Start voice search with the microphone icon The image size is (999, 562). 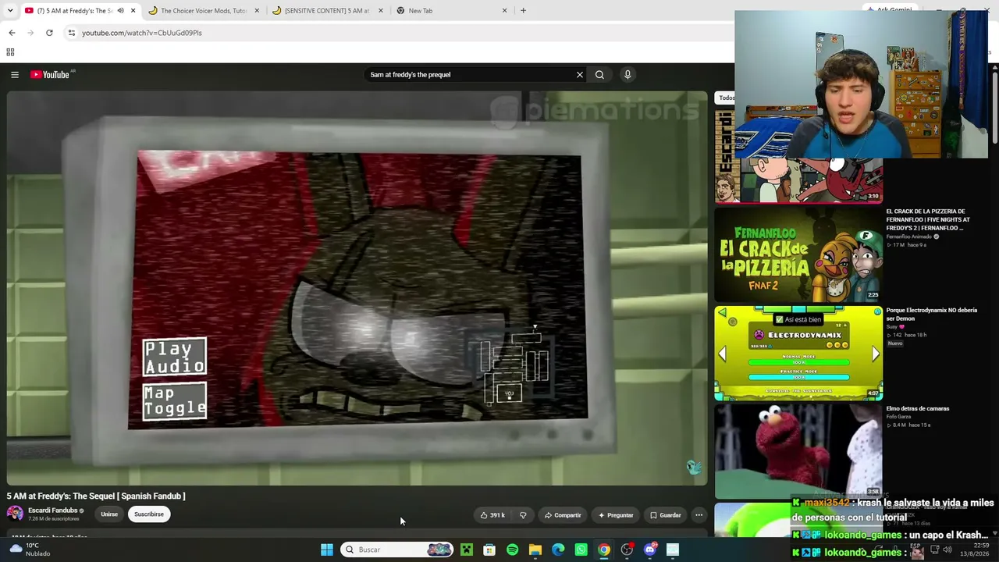coord(627,75)
